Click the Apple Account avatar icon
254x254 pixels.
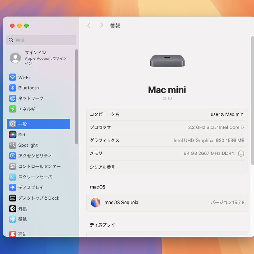coord(15,58)
